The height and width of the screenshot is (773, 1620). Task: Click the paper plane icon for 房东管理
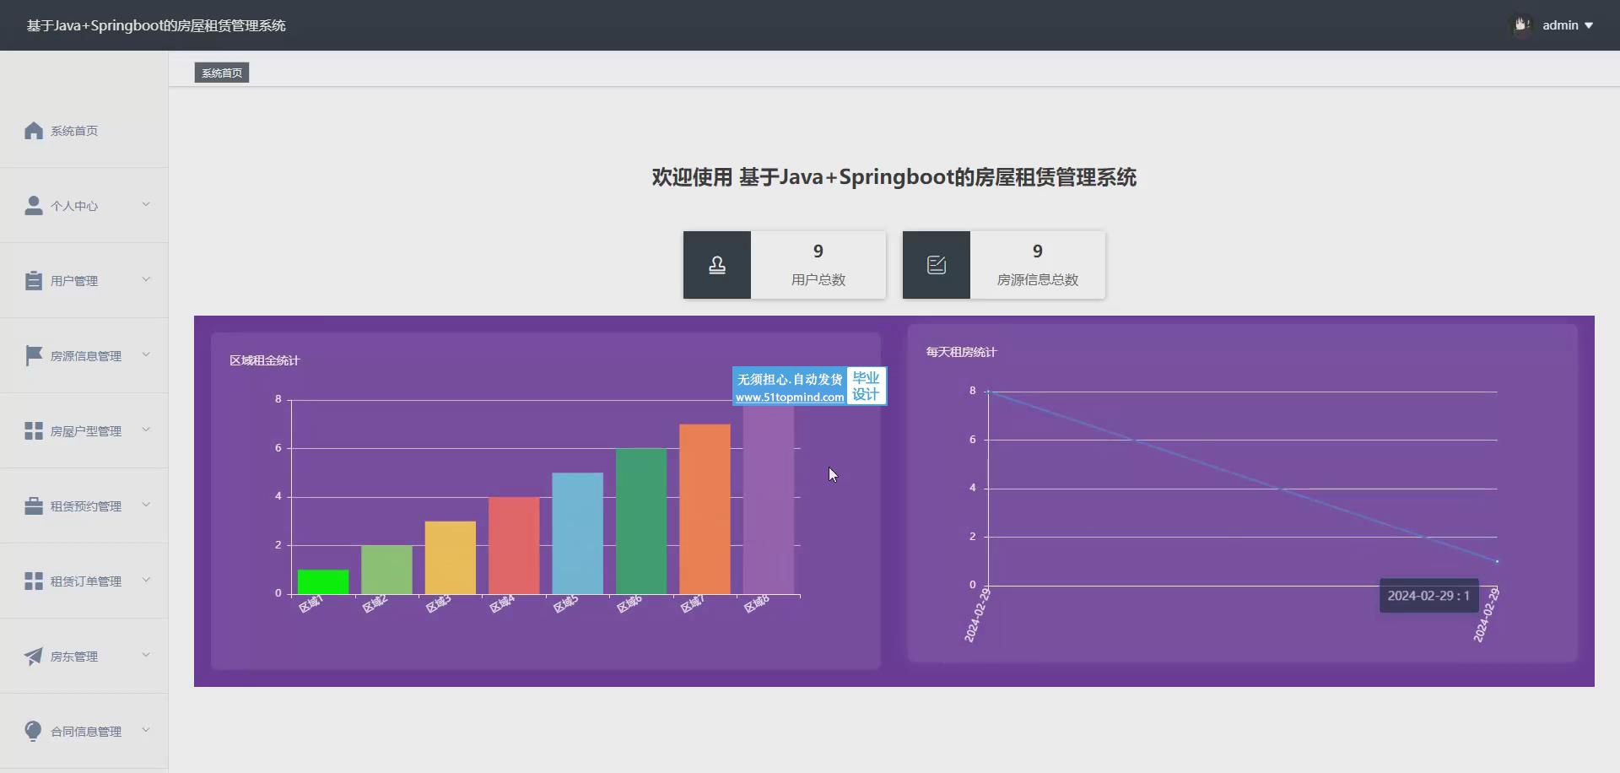click(x=34, y=657)
